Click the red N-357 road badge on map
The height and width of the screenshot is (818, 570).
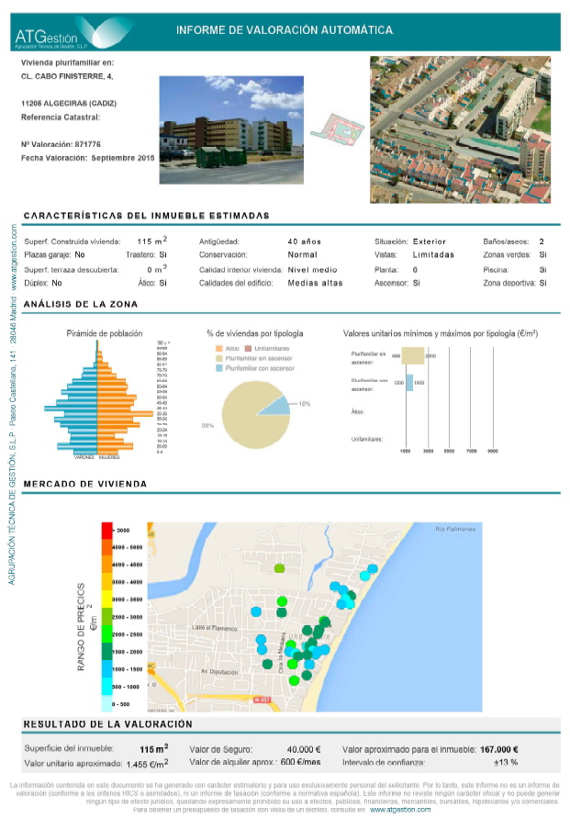click(262, 700)
